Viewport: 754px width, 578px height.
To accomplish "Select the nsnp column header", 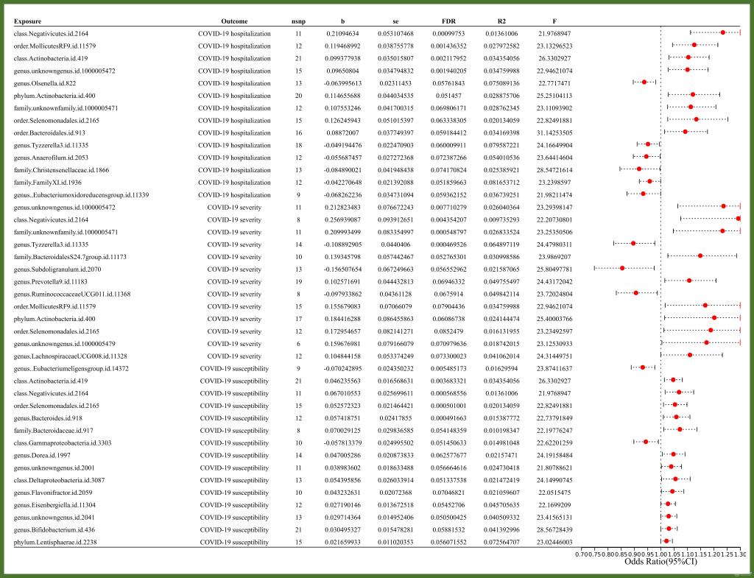I will coord(298,21).
